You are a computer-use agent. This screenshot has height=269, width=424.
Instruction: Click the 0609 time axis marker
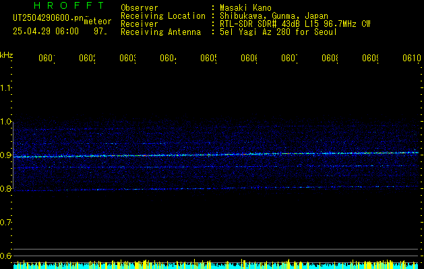coord(370,59)
